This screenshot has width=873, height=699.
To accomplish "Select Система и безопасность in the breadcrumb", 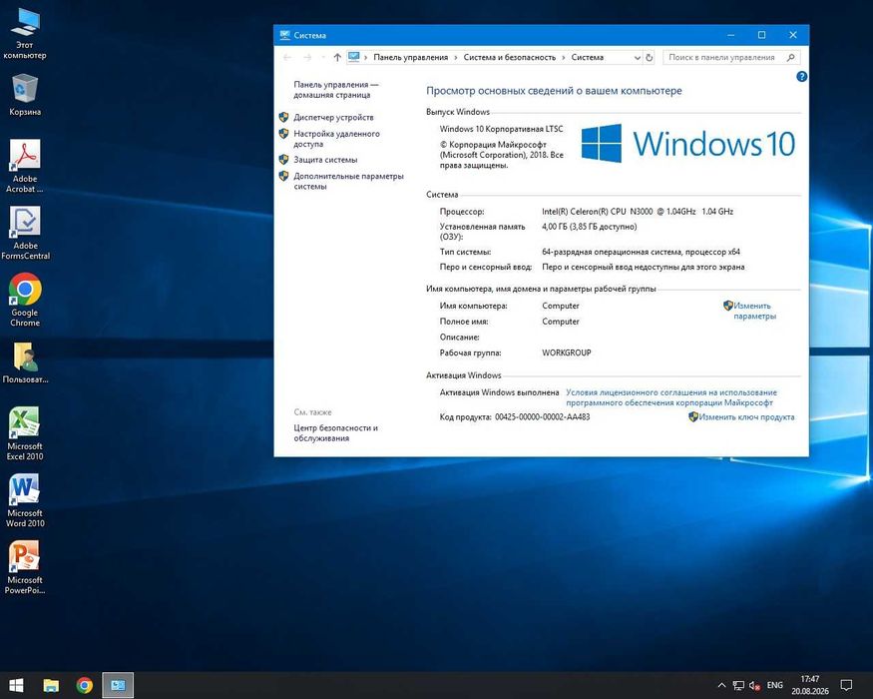I will (510, 57).
